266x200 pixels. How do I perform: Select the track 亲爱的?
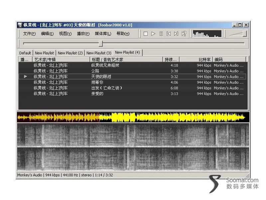coord(132,94)
